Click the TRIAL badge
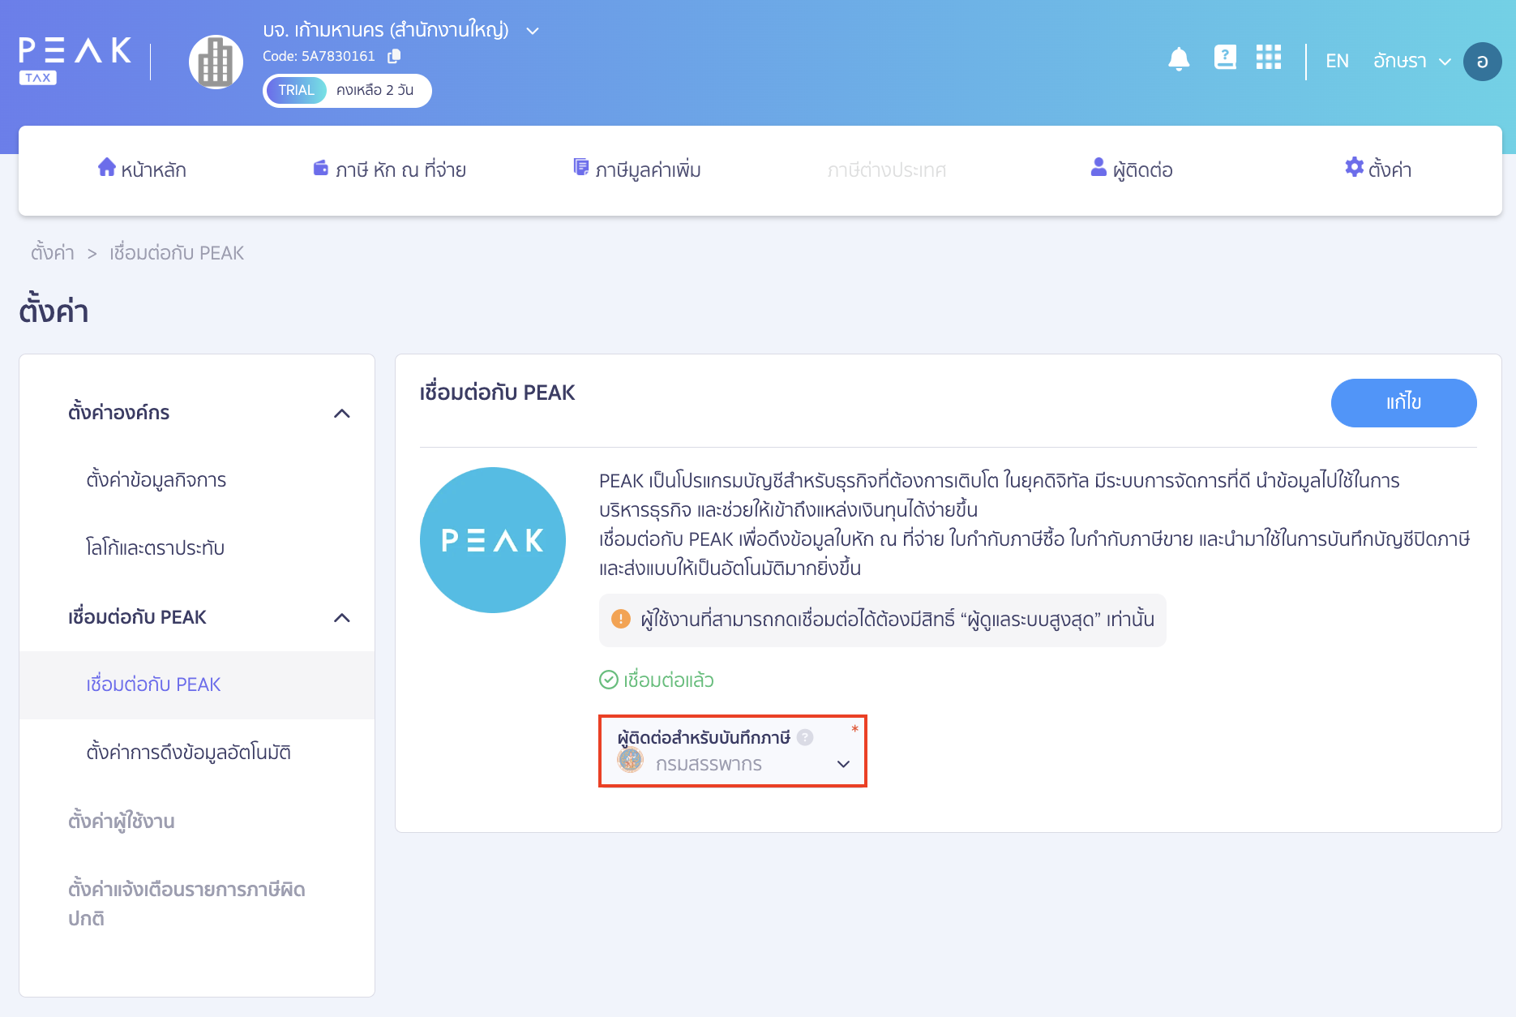 coord(296,90)
